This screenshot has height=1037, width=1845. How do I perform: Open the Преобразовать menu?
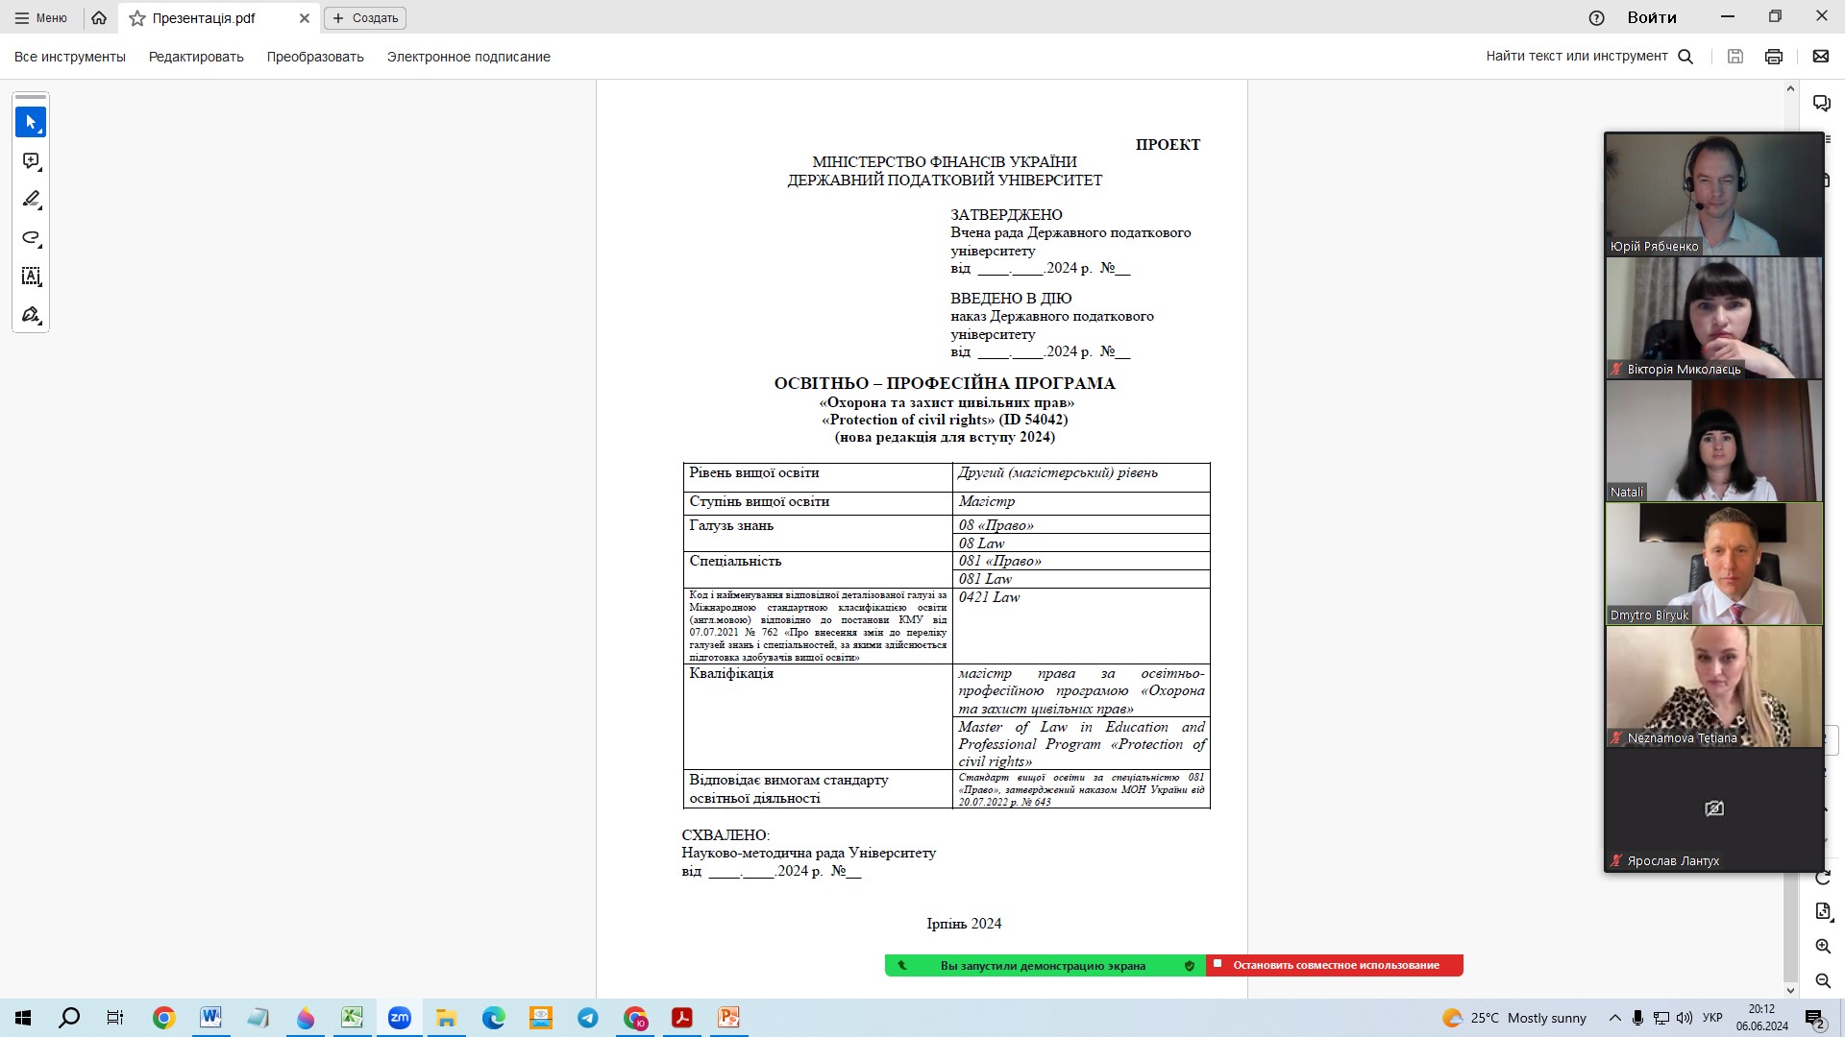[x=315, y=57]
